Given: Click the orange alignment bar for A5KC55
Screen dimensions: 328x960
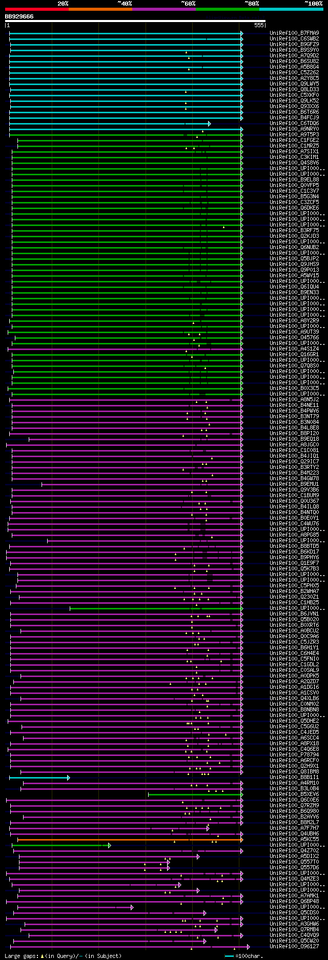Looking at the screenshot, I should click(x=130, y=840).
